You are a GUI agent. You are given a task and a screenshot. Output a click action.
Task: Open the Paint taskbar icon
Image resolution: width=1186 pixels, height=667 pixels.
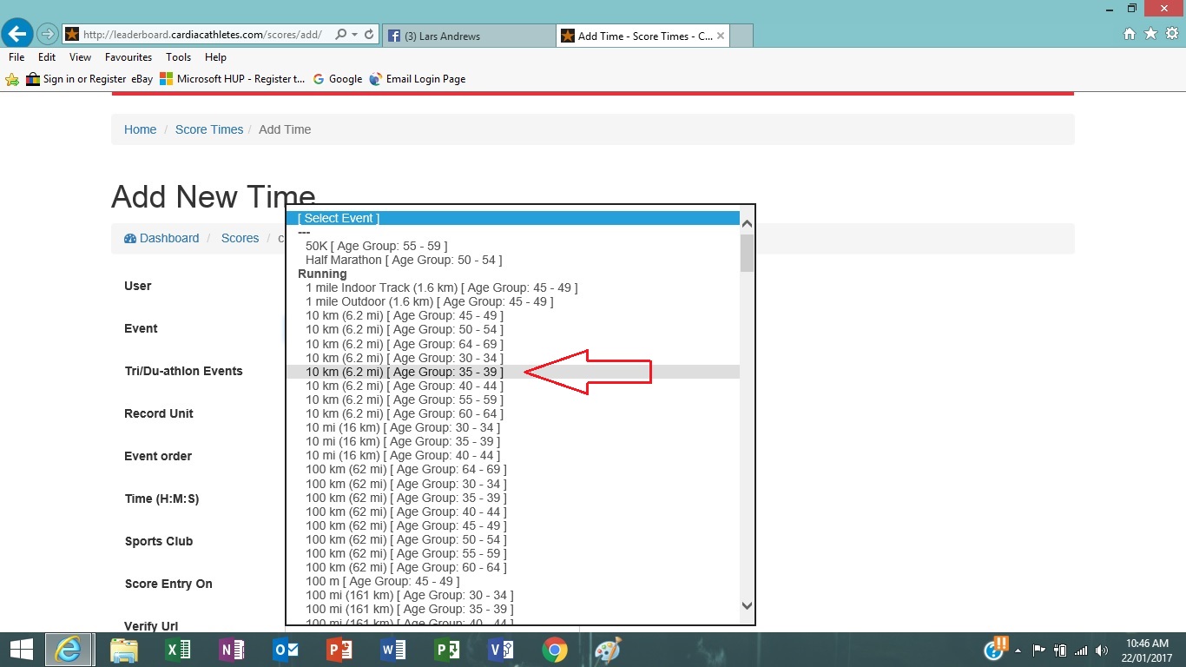[x=608, y=650]
